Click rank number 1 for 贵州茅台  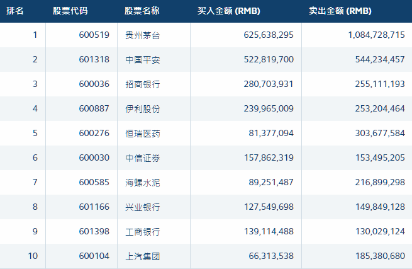point(35,35)
